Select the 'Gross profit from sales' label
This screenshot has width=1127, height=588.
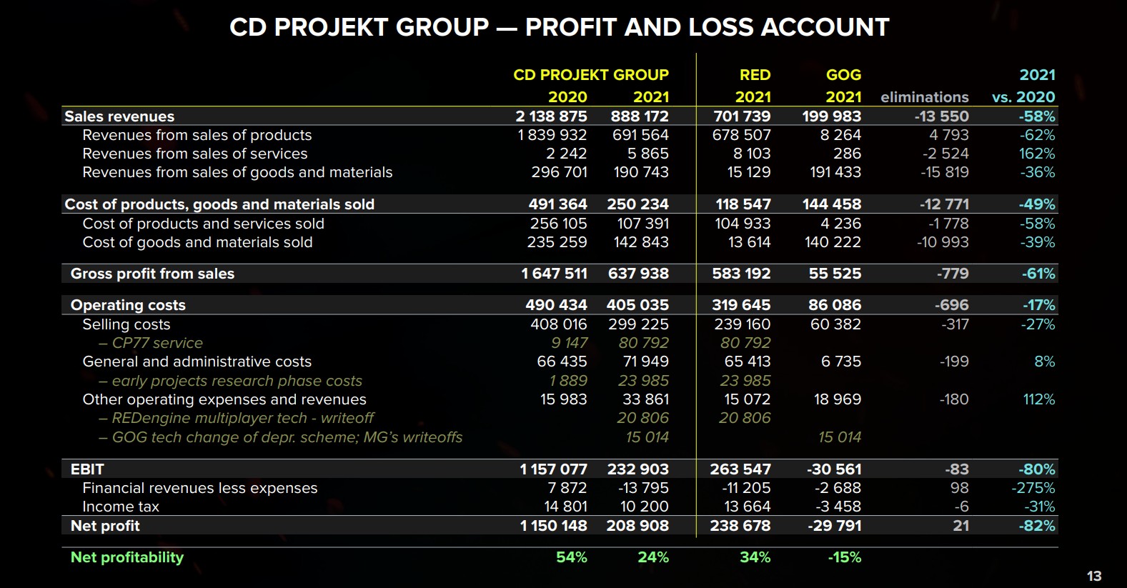click(x=152, y=274)
